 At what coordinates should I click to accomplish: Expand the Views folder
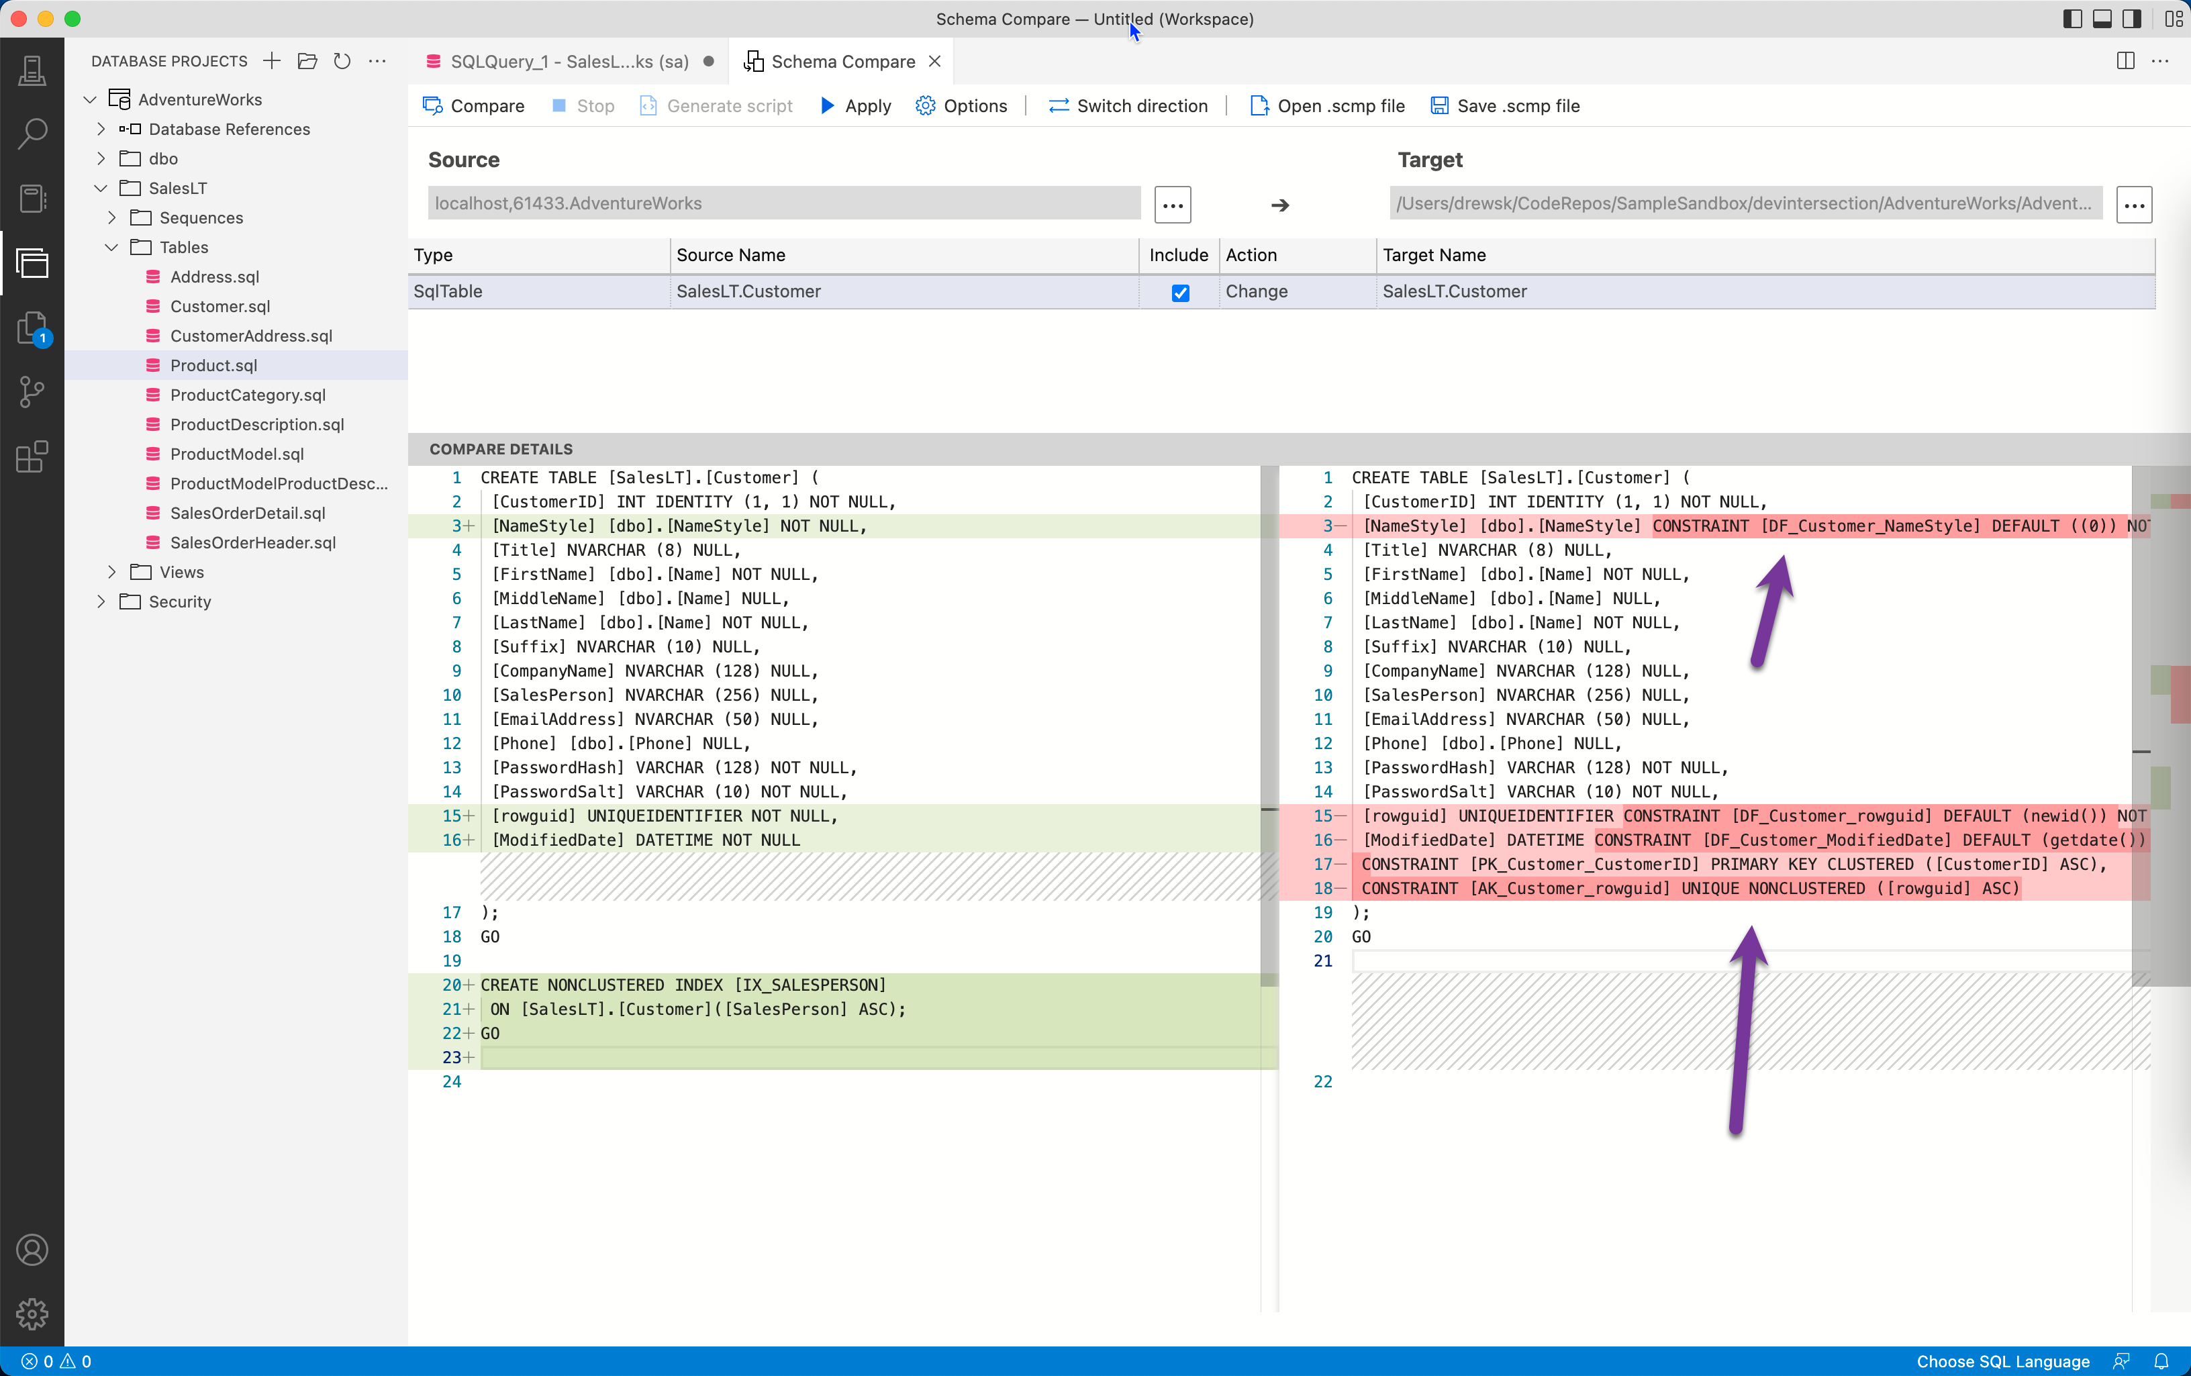point(111,571)
